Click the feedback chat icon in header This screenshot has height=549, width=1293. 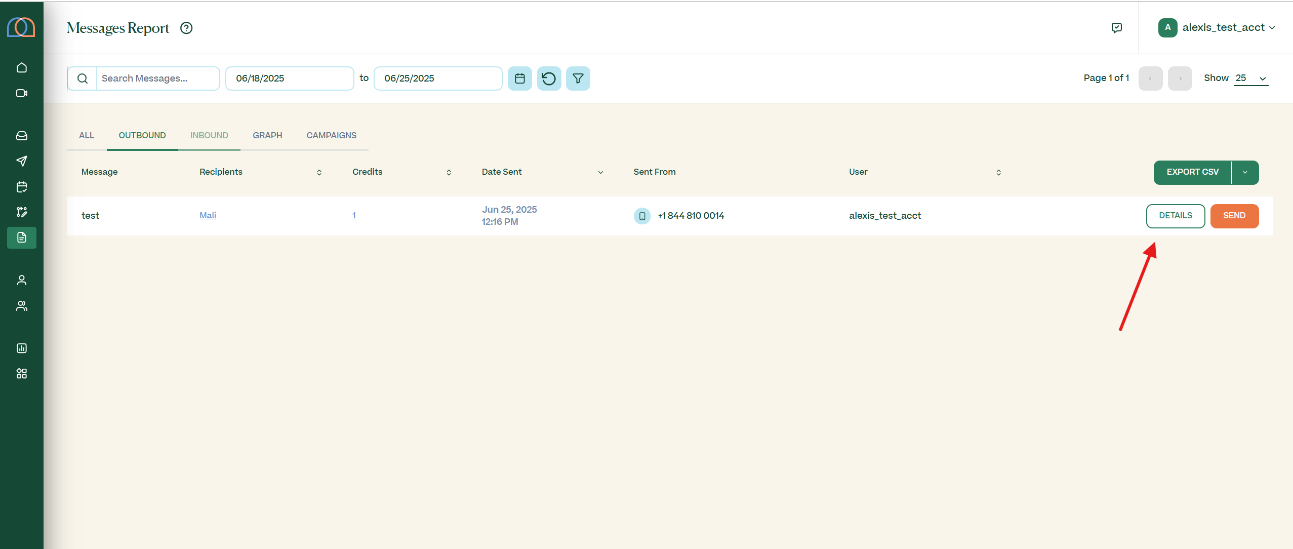[1116, 28]
